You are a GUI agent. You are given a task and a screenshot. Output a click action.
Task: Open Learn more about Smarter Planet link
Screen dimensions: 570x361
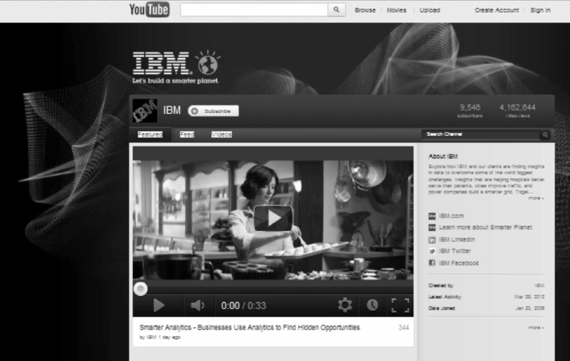tap(485, 227)
